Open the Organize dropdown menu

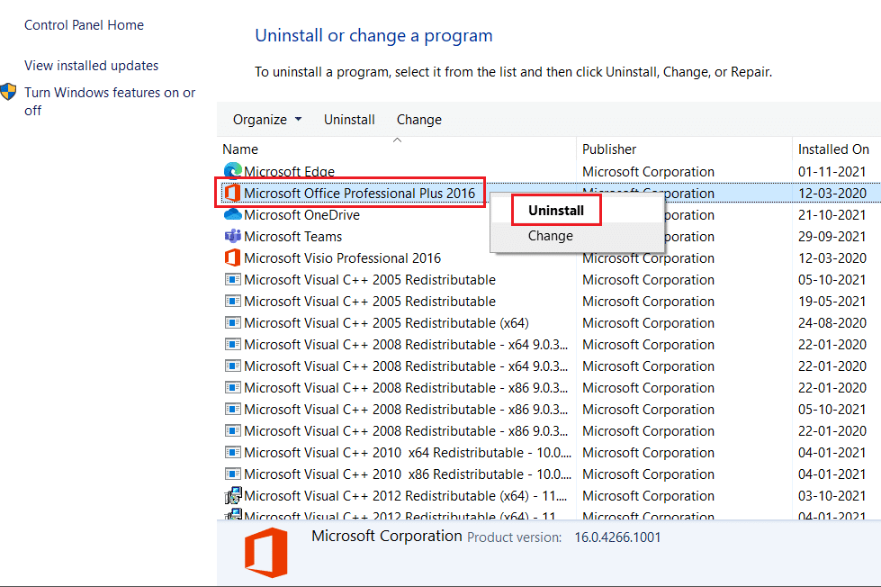[266, 119]
